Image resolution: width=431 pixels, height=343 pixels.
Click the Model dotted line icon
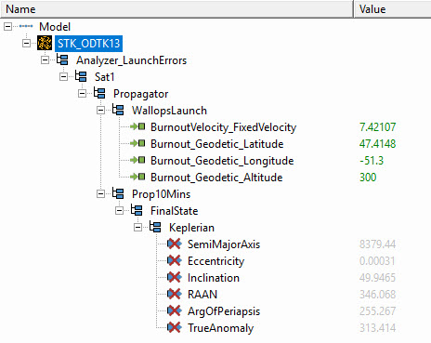click(x=26, y=26)
